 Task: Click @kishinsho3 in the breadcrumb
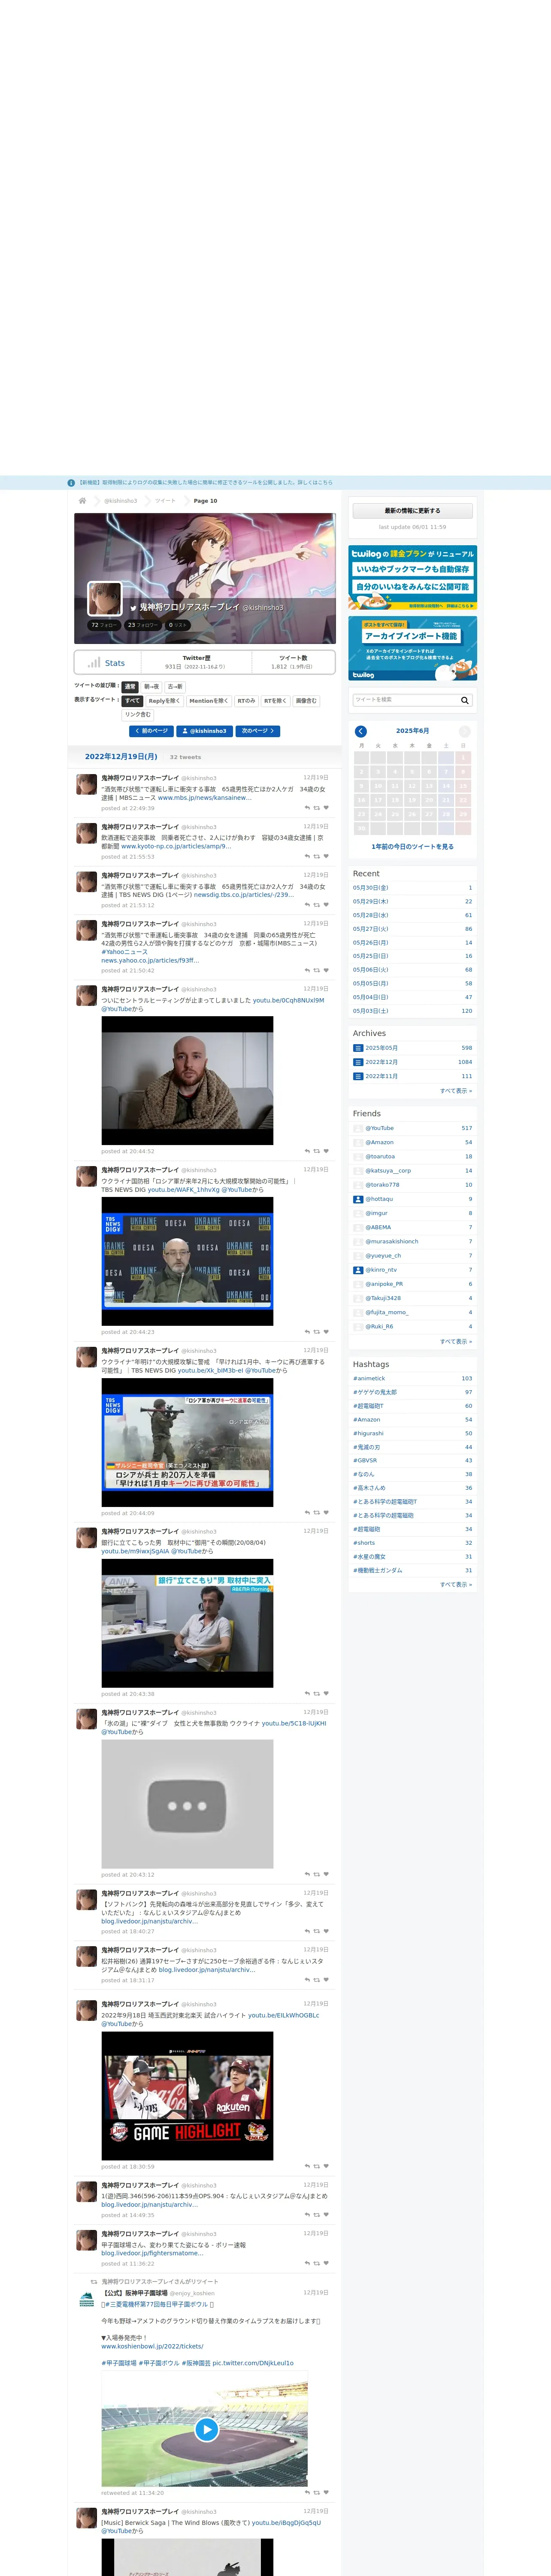pos(120,501)
